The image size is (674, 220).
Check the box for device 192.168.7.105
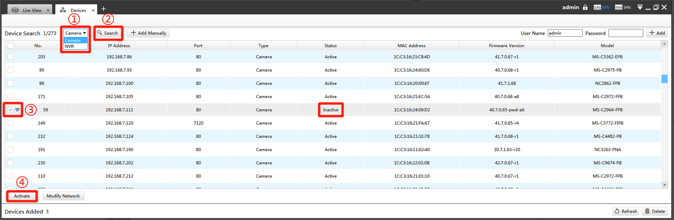pos(10,97)
